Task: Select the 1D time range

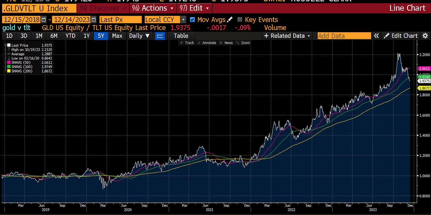Action: 9,36
